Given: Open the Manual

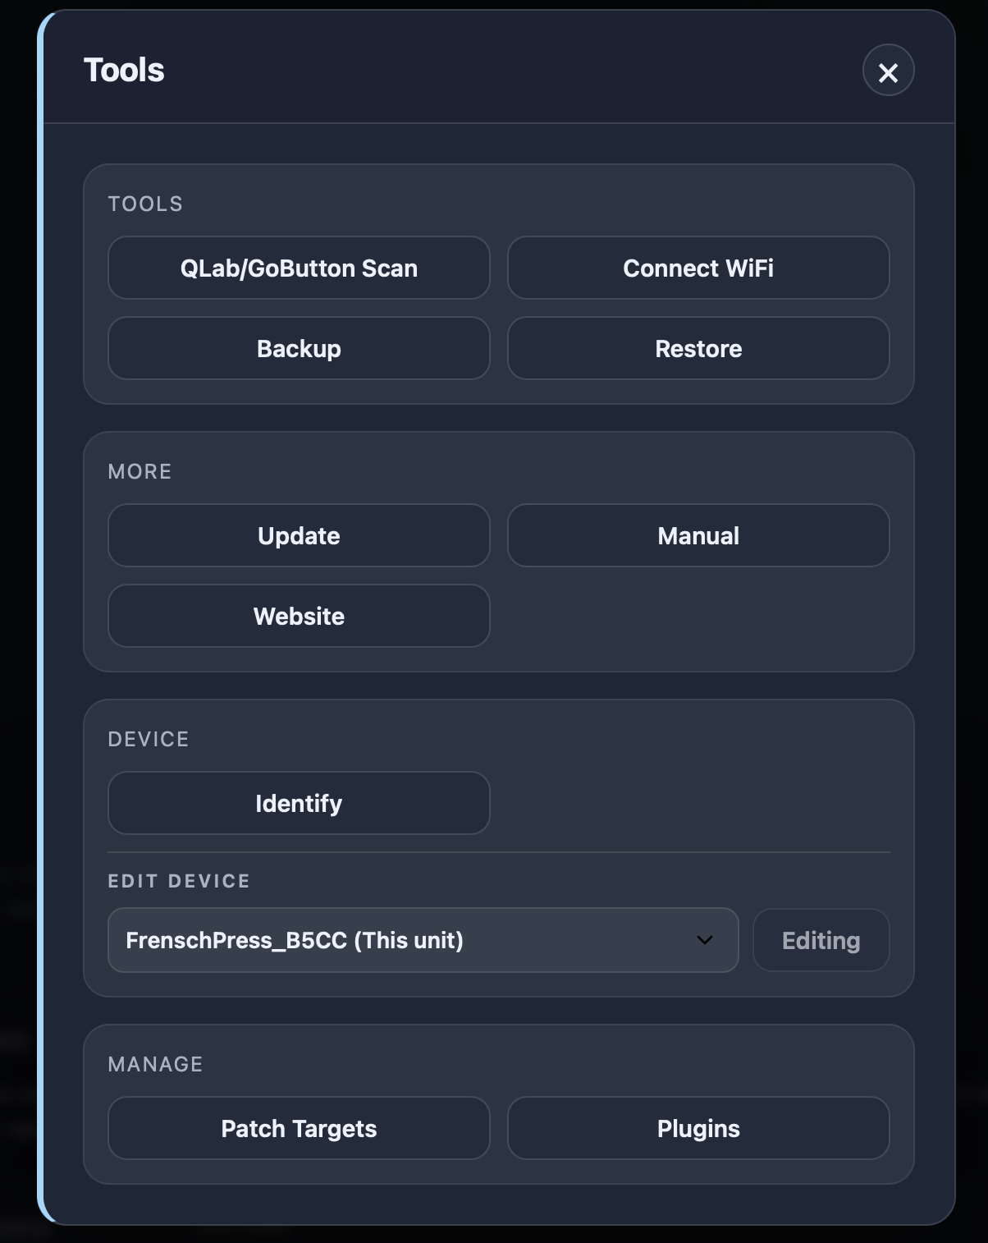Looking at the screenshot, I should pos(698,535).
